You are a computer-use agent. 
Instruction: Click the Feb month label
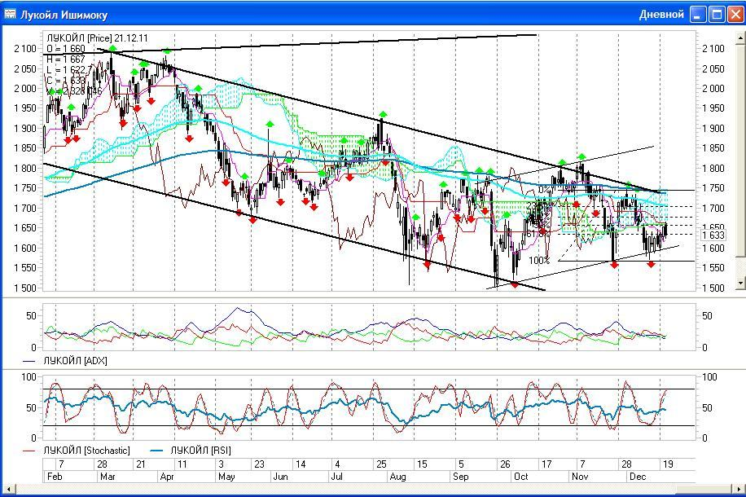(55, 477)
